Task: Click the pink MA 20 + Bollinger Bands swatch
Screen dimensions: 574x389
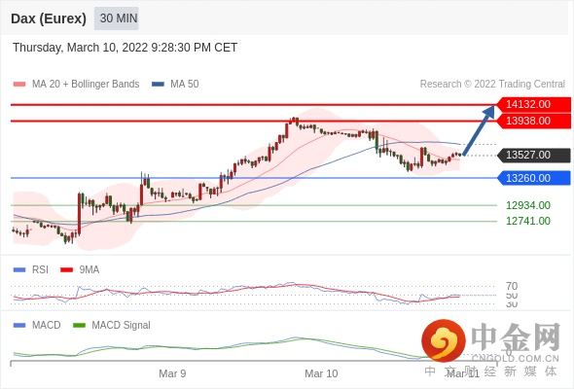Action: (19, 85)
